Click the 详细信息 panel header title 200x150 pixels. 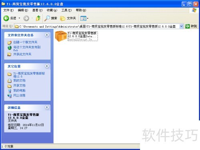click(14, 108)
